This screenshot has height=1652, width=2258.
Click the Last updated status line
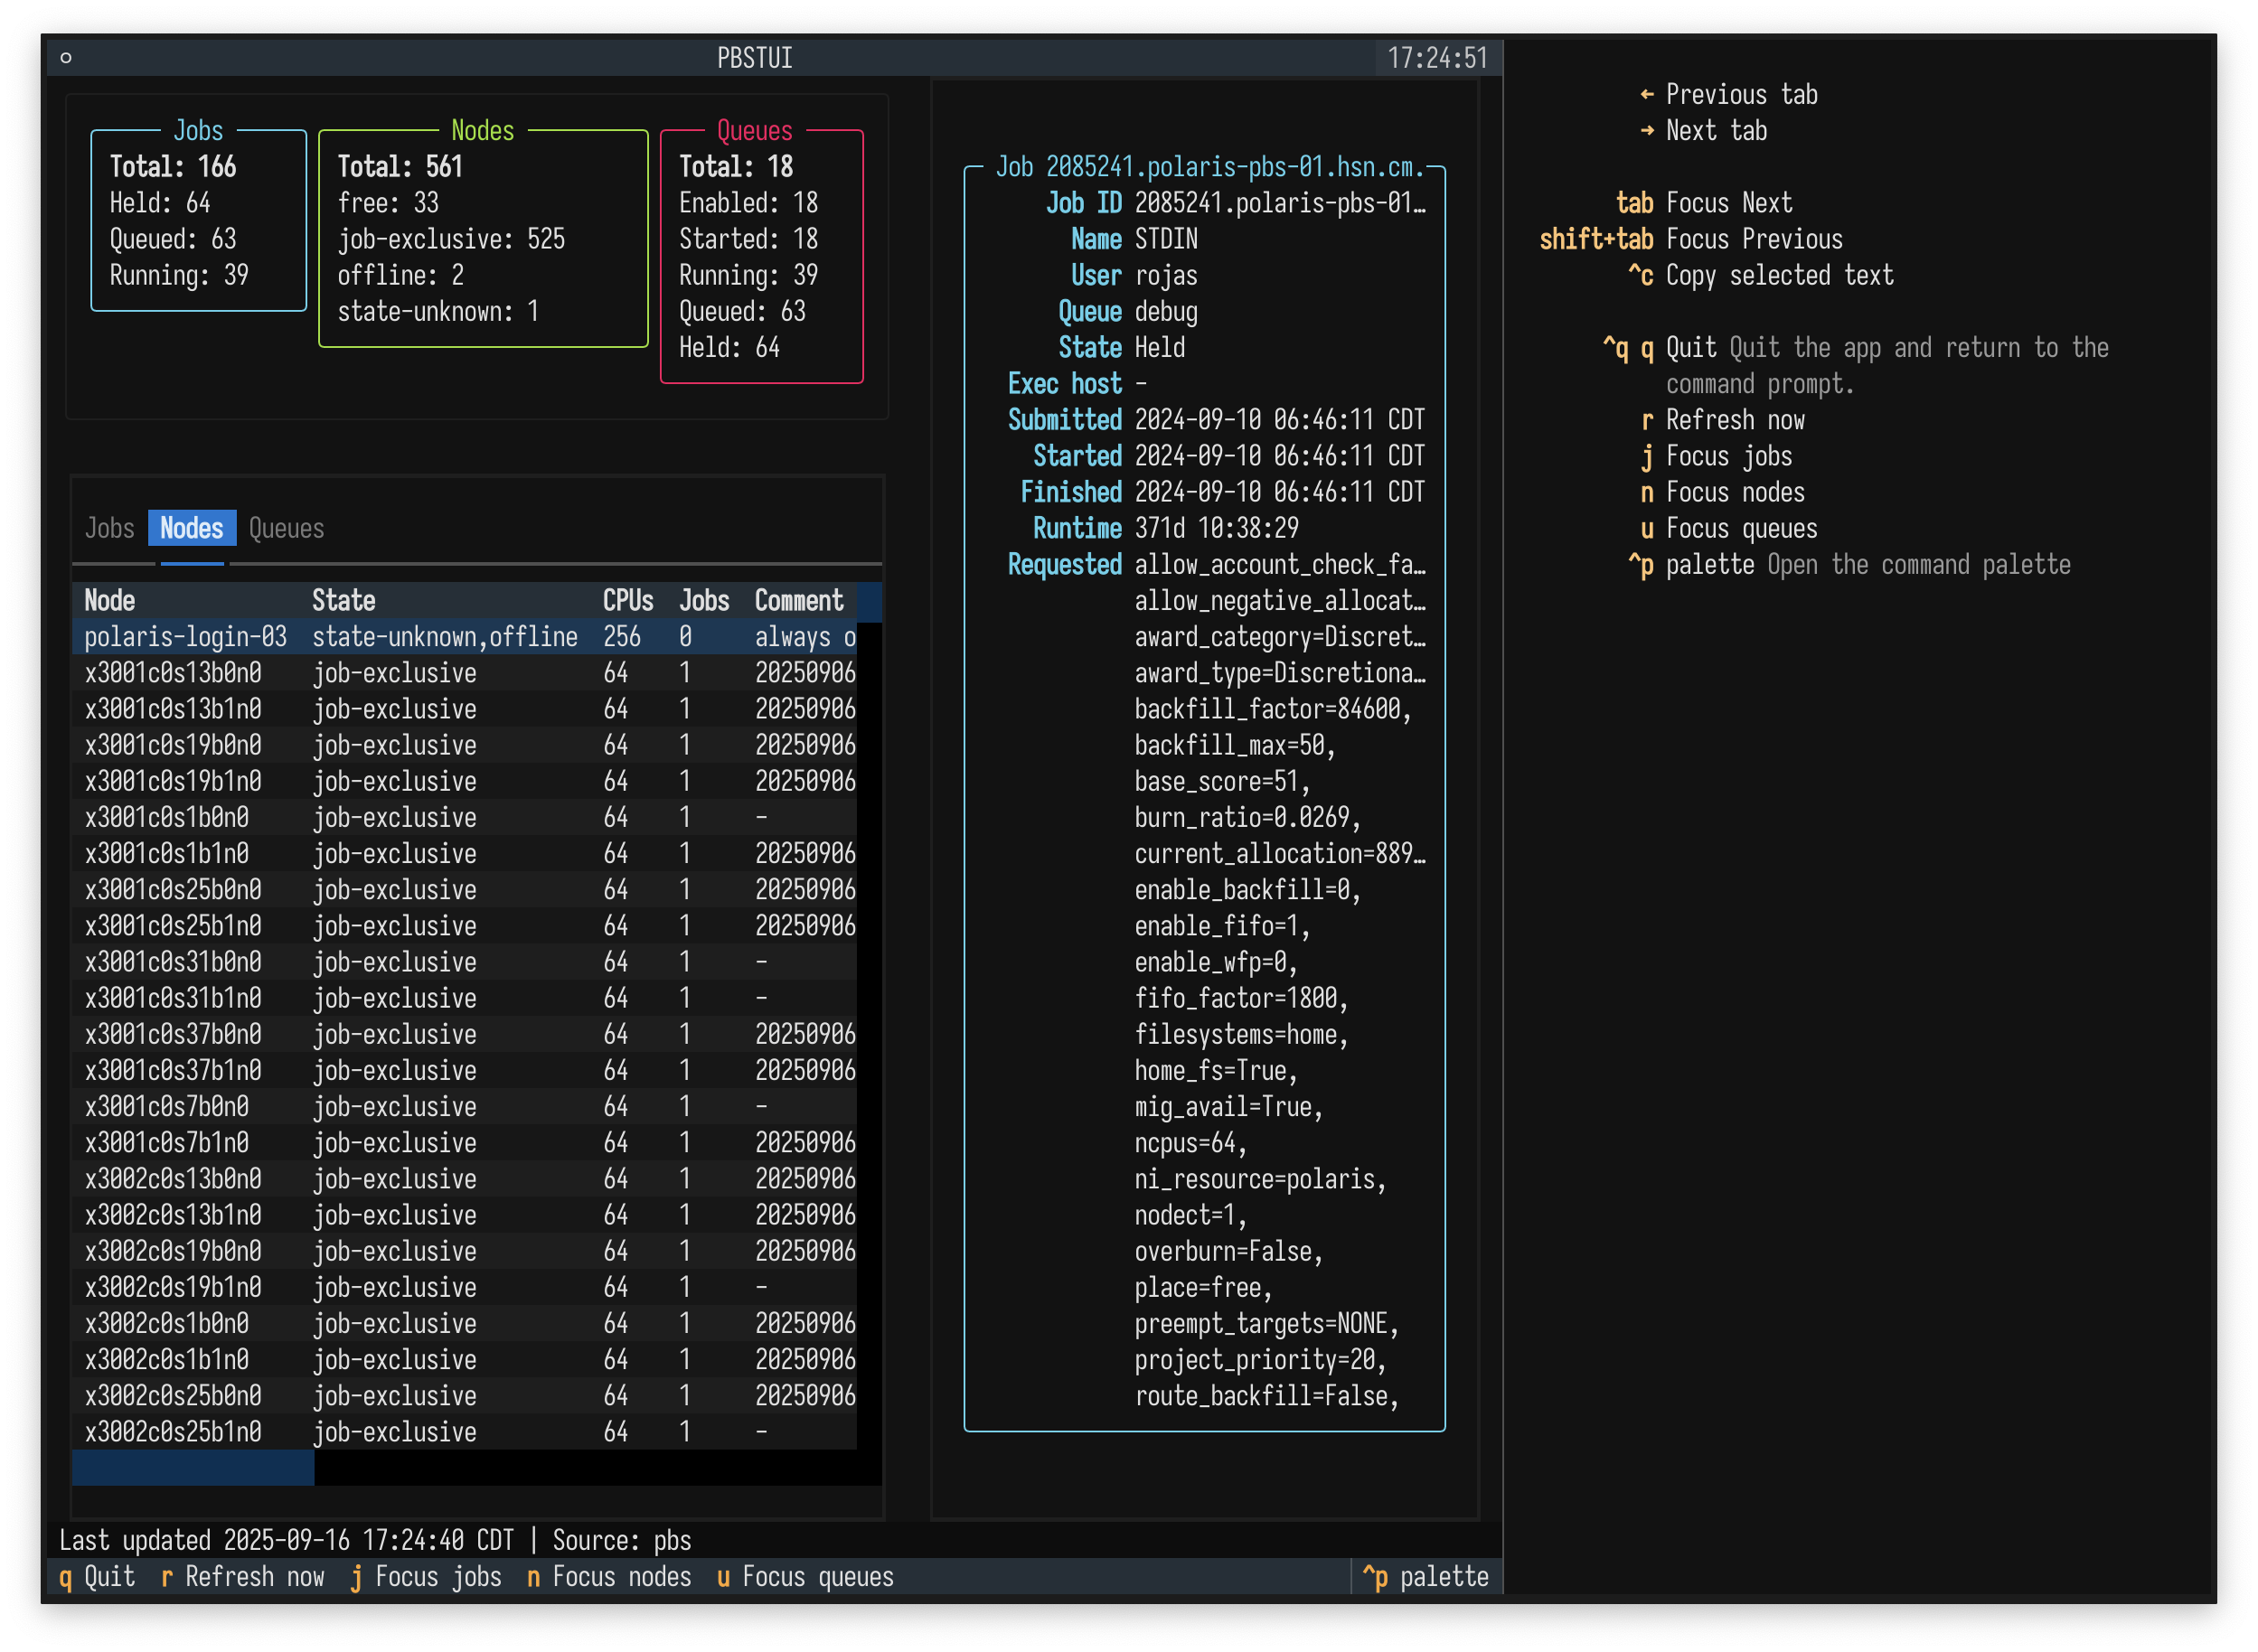point(375,1540)
